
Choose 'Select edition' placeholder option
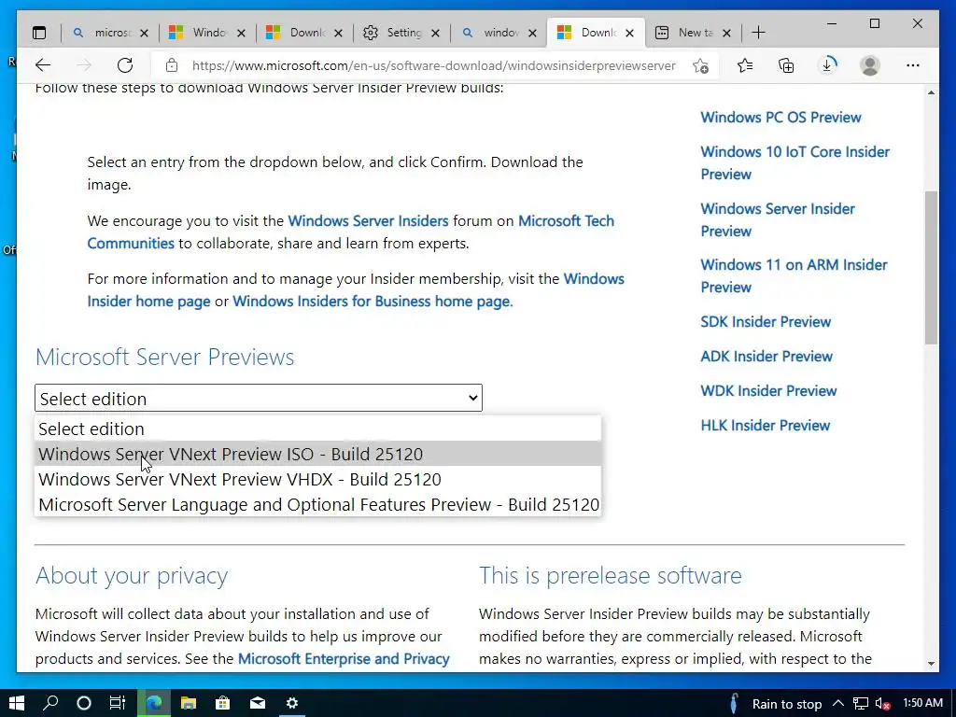click(317, 429)
